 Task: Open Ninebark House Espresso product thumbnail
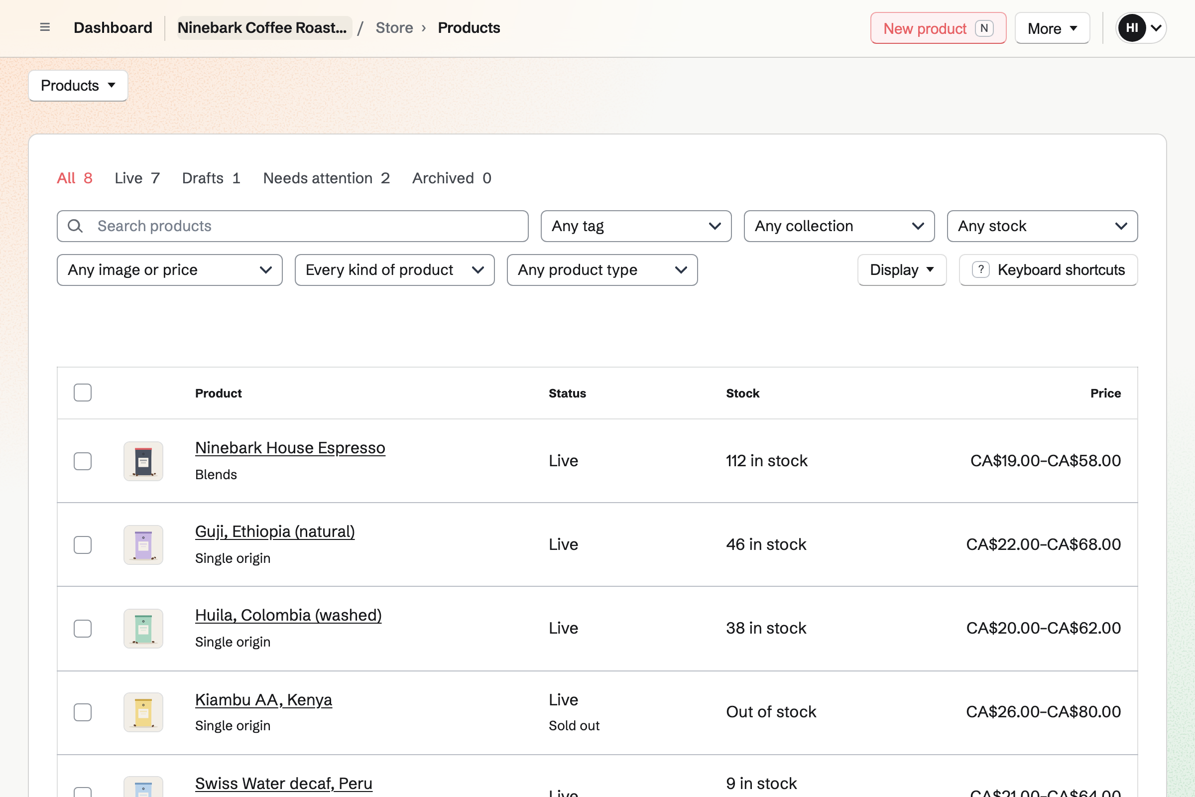pyautogui.click(x=143, y=461)
